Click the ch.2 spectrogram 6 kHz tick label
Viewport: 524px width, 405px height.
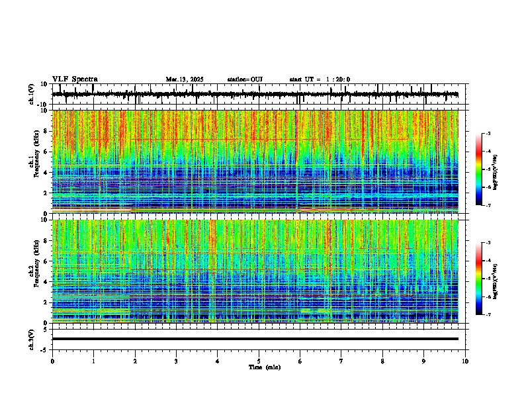point(46,261)
